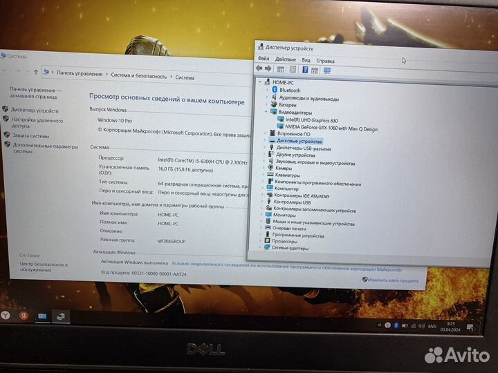Select Аудиовходы и аудиовыходы tree row

click(308, 98)
